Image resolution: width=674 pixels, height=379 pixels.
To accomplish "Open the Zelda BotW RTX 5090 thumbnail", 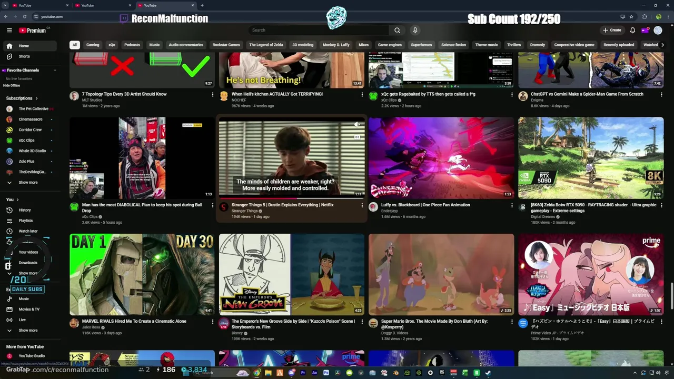I will 591,157.
